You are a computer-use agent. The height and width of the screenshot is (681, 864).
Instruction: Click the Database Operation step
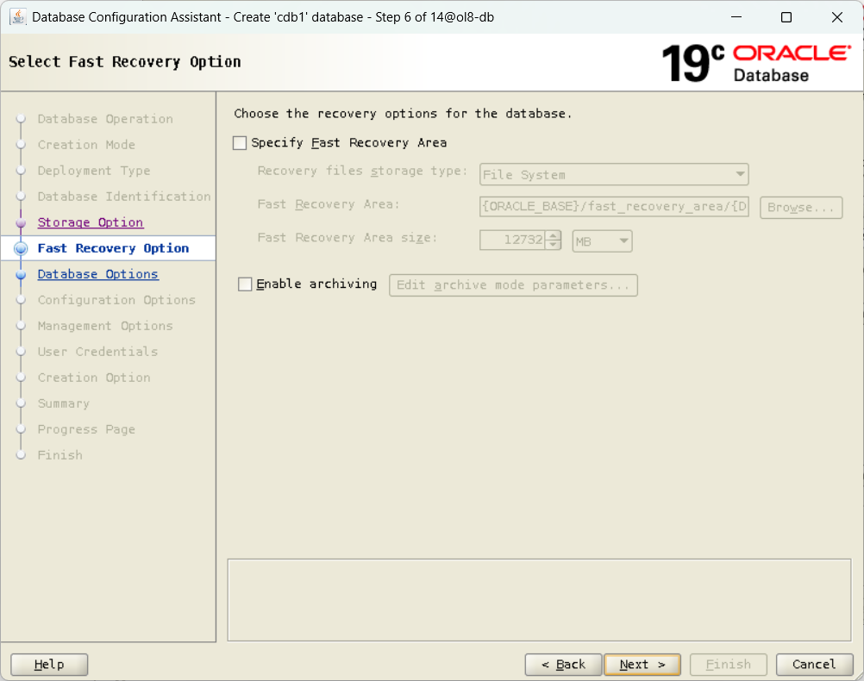[105, 119]
